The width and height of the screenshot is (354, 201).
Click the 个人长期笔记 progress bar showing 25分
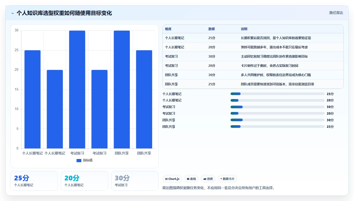coord(277,94)
